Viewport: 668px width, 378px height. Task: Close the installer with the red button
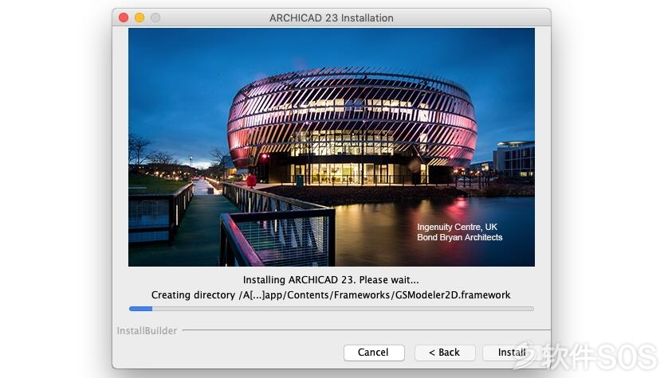[124, 18]
